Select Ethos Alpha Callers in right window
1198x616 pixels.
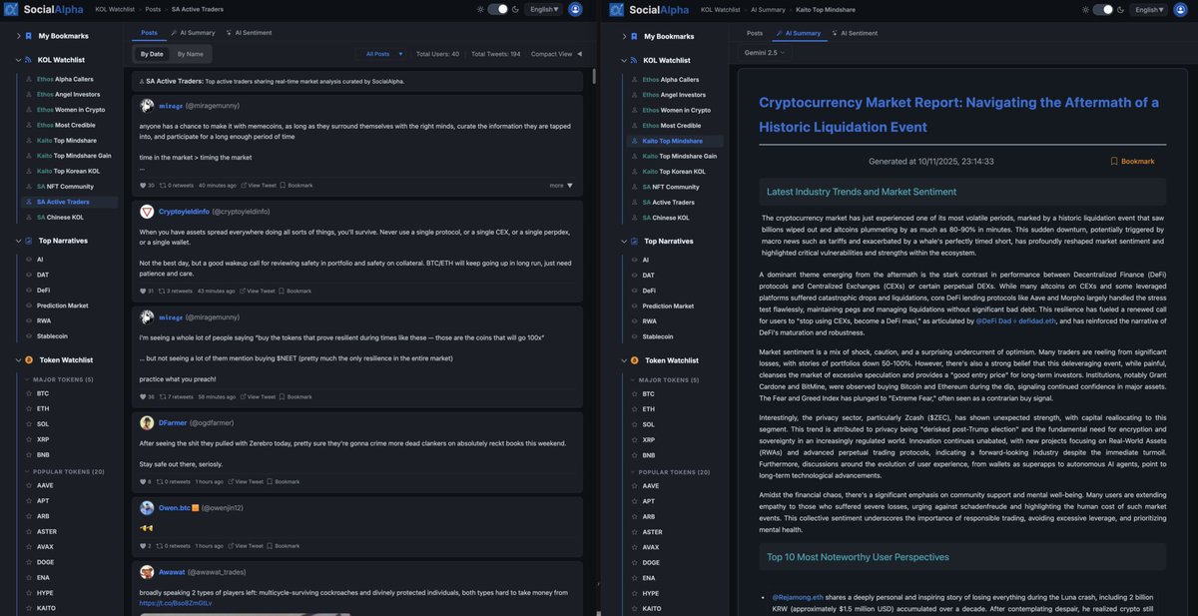click(x=671, y=79)
